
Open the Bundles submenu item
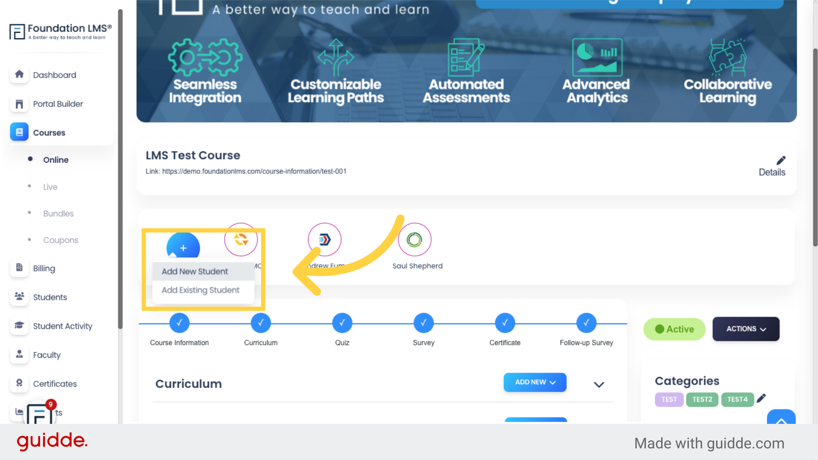58,213
